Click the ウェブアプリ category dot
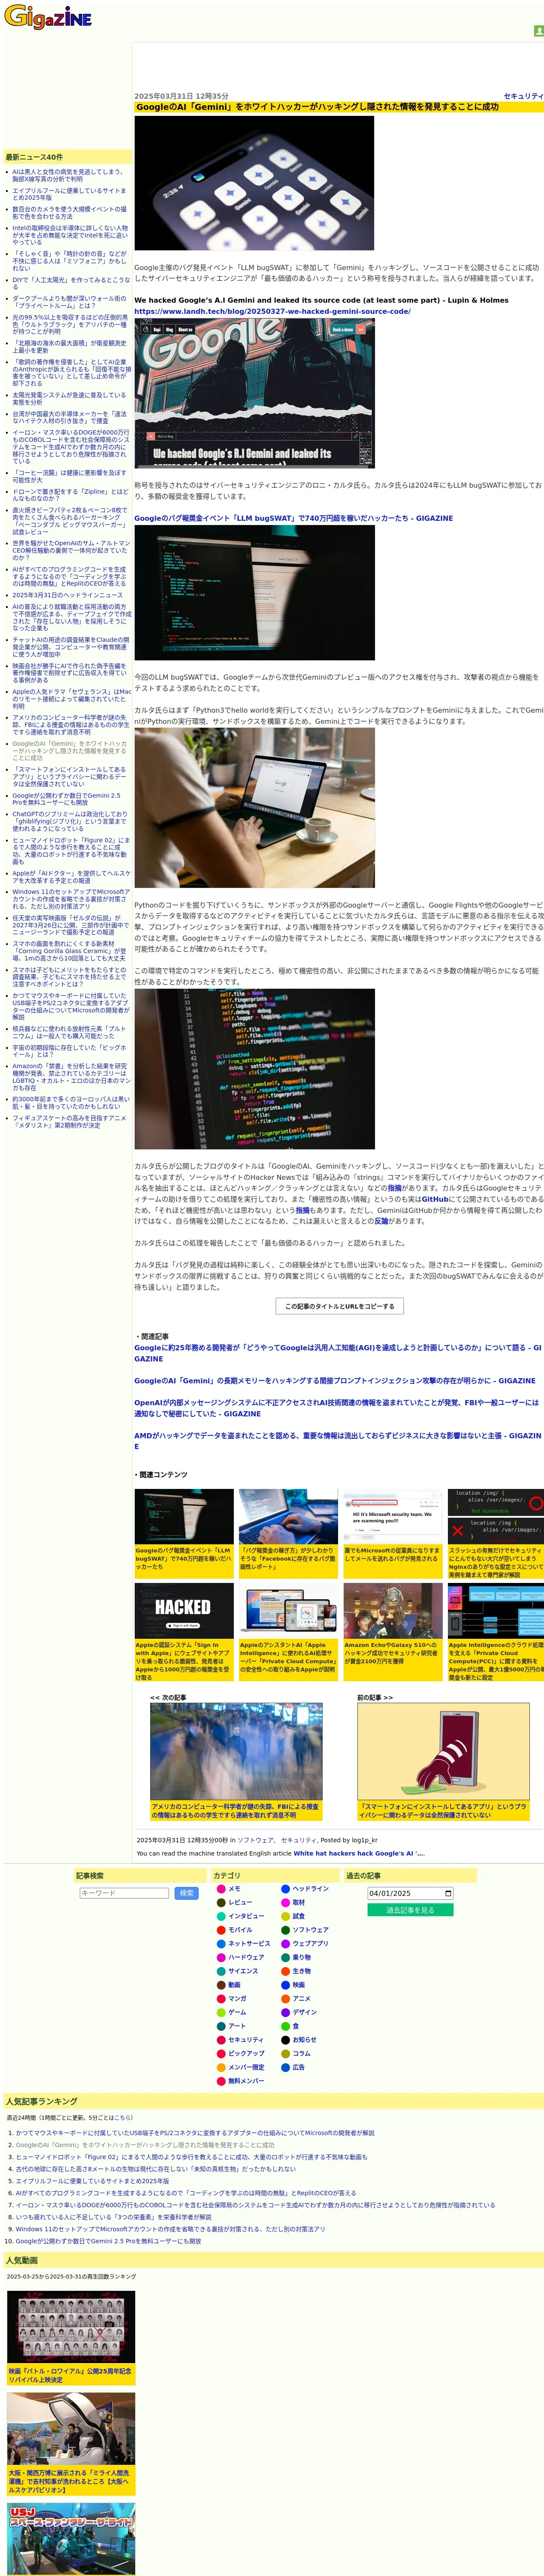The height and width of the screenshot is (2576, 544). (285, 1944)
